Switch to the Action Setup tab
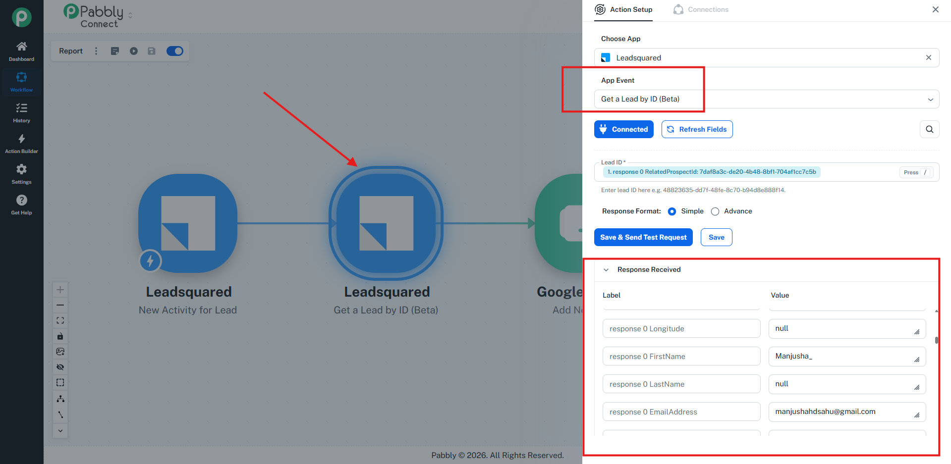 pos(623,10)
